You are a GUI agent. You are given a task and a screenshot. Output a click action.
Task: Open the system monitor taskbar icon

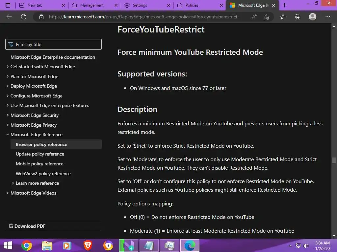point(169,245)
